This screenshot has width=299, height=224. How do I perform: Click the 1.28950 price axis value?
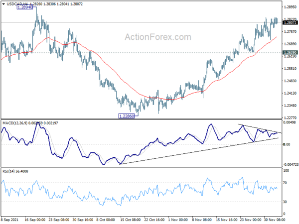[x=291, y=7]
